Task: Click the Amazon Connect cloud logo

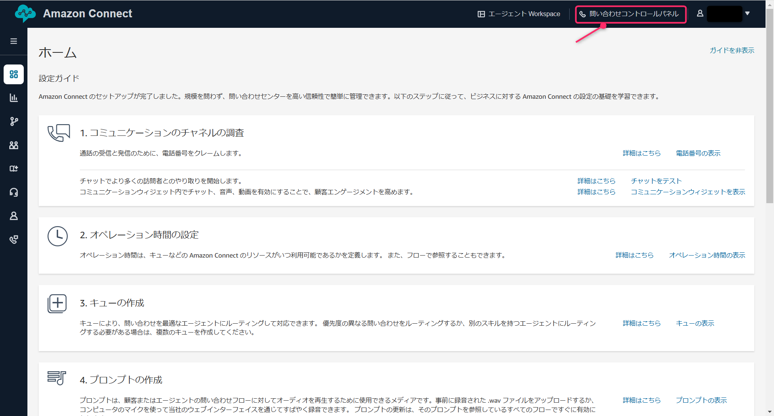Action: (25, 14)
